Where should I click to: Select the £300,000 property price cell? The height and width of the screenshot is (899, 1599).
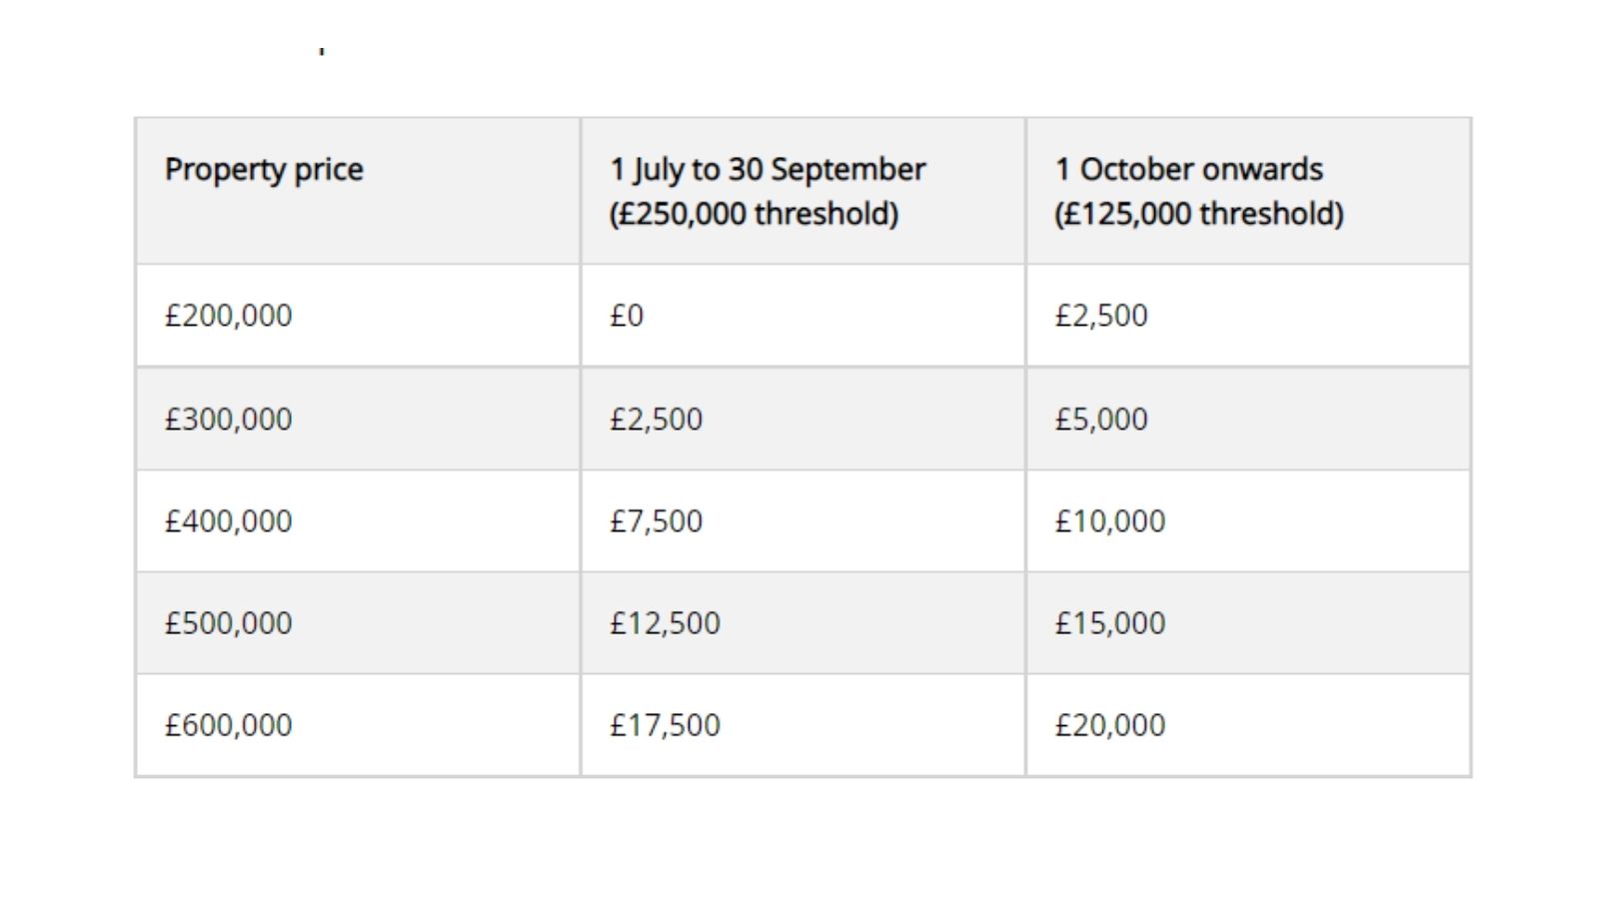coord(358,419)
